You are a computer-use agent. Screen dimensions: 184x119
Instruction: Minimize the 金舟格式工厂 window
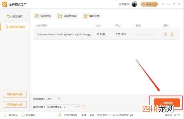[x=168, y=4]
